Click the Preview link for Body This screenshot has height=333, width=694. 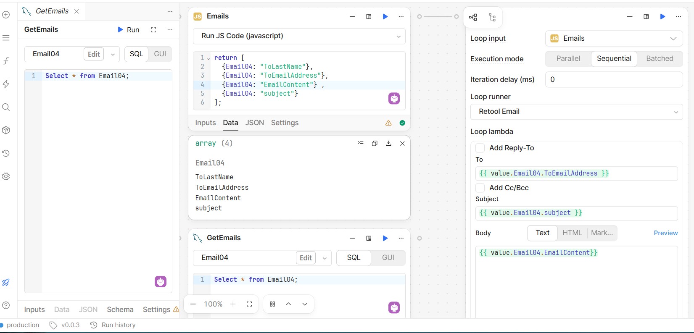pos(665,233)
